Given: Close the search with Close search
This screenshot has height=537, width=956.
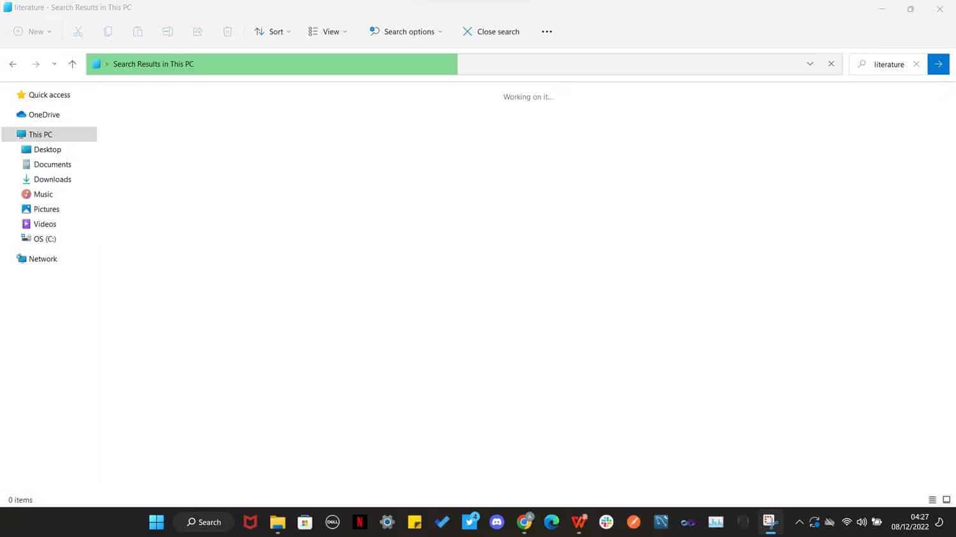Looking at the screenshot, I should pyautogui.click(x=490, y=31).
